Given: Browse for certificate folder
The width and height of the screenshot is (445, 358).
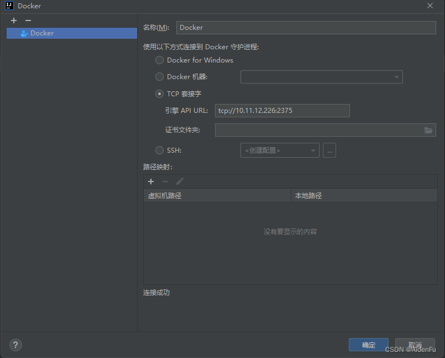Looking at the screenshot, I should 428,130.
